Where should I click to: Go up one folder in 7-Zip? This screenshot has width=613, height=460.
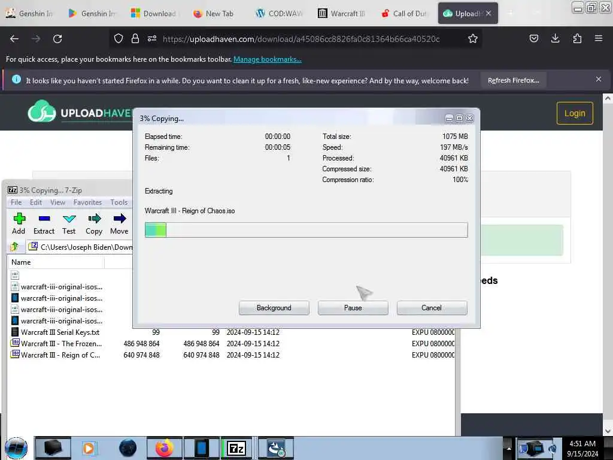(15, 247)
